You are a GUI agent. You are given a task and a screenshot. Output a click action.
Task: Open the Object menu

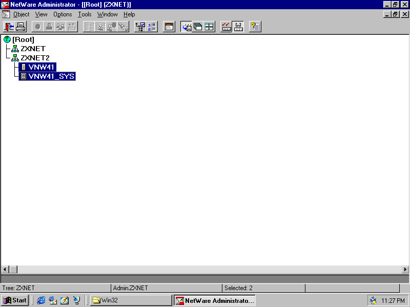(x=22, y=14)
